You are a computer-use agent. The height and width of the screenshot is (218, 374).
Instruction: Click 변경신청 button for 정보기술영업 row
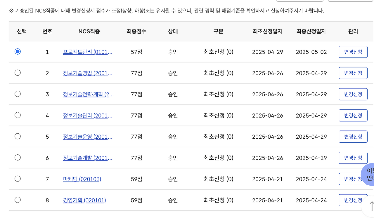[x=353, y=73]
